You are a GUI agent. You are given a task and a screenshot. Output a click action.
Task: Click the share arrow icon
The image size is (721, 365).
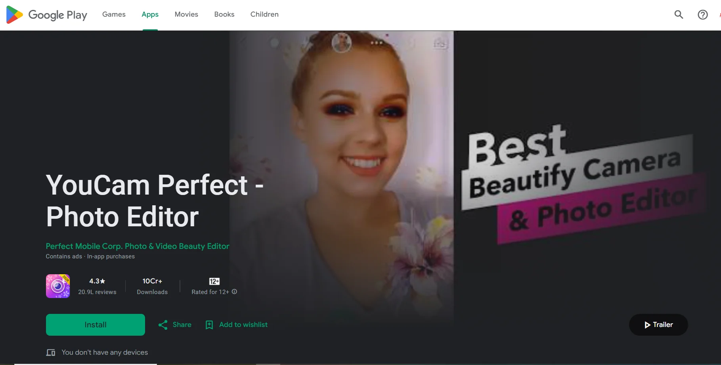163,325
